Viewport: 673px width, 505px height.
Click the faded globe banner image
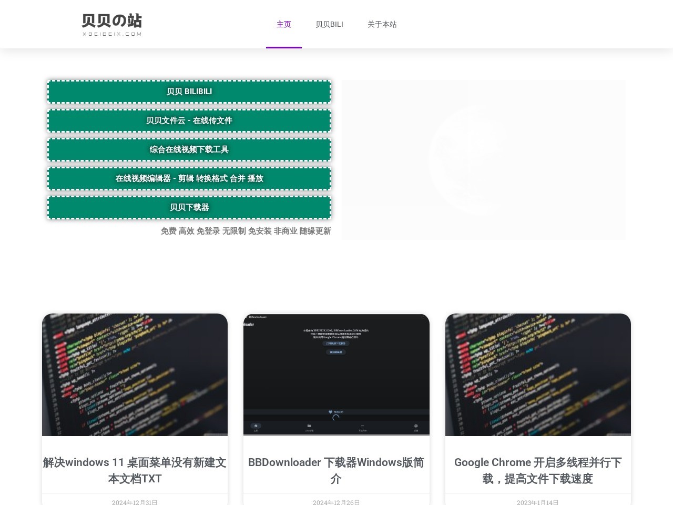483,160
